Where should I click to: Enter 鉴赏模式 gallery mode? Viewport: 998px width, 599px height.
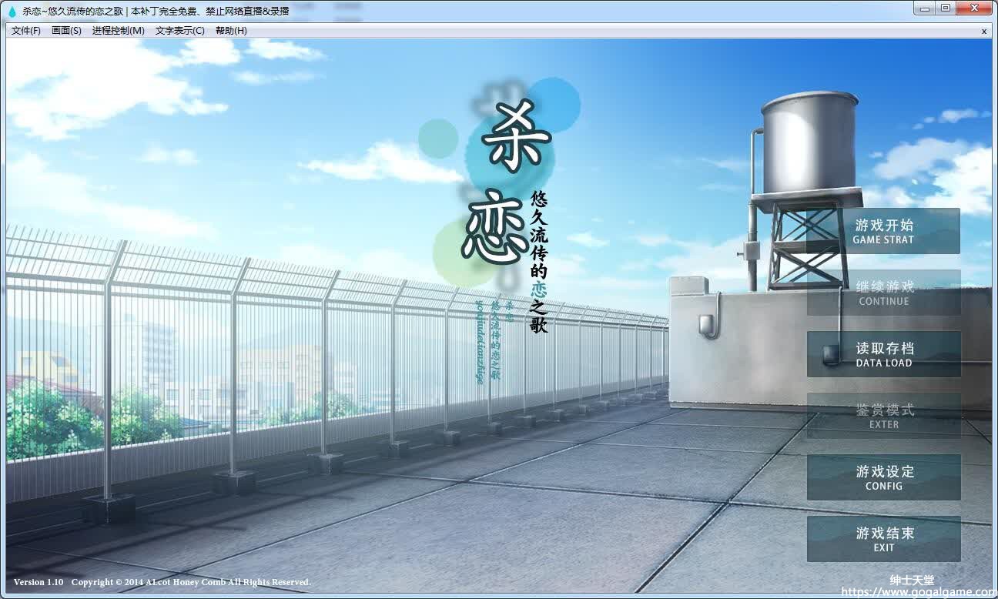click(x=883, y=416)
